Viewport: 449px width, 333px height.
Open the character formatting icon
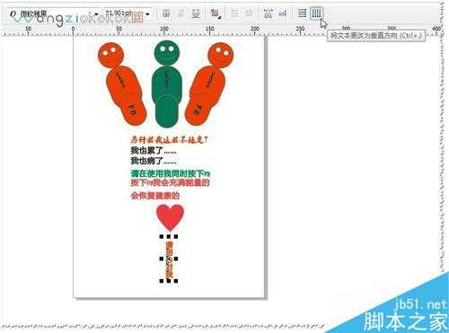[268, 13]
